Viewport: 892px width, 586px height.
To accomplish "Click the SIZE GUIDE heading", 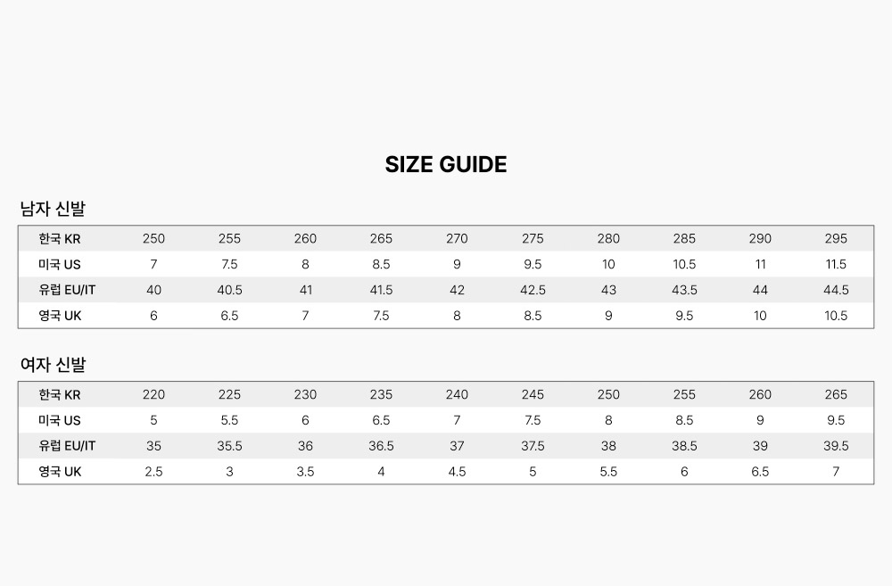I will pos(446,164).
